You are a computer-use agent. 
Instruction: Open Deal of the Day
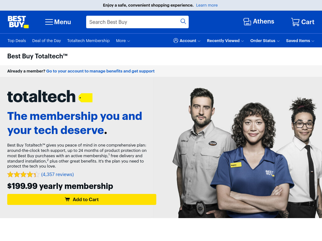(47, 41)
